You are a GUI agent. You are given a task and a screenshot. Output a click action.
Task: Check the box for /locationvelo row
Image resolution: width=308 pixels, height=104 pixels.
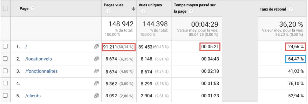click(6, 59)
